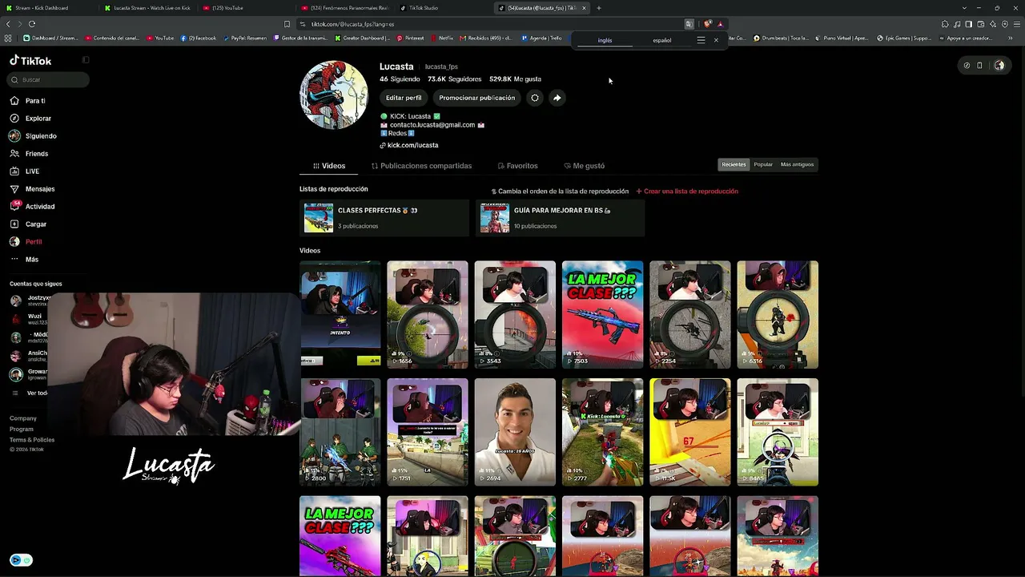Image resolution: width=1025 pixels, height=577 pixels.
Task: Click Crear una lista de reproducción
Action: (687, 192)
